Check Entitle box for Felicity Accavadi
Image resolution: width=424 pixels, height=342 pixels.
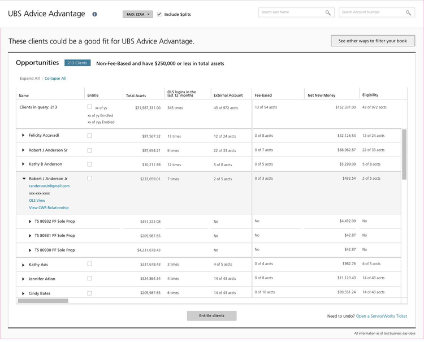(x=89, y=136)
